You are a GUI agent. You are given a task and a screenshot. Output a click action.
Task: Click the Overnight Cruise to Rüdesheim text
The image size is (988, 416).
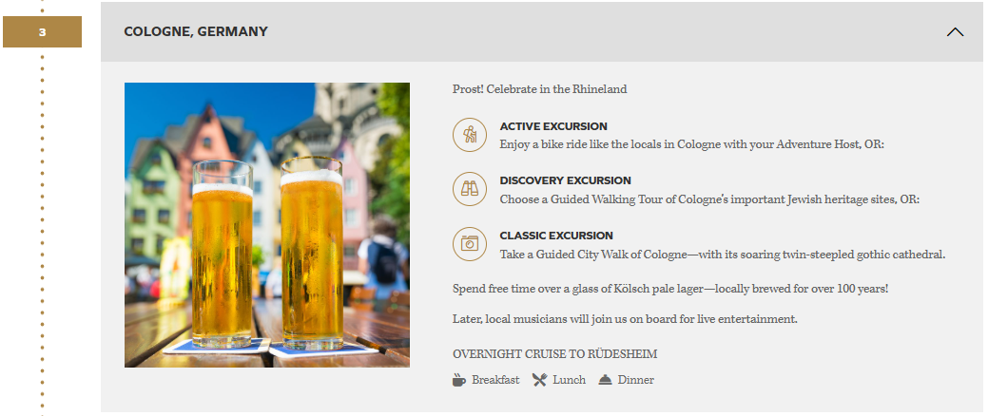tap(554, 354)
